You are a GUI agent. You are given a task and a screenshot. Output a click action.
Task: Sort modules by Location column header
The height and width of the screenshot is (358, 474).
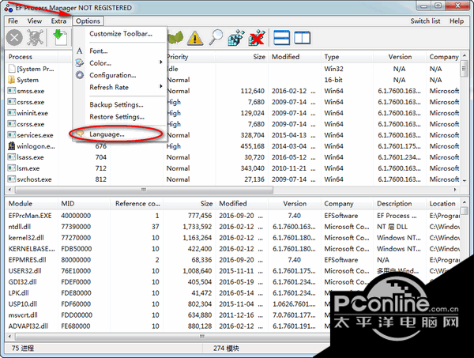click(443, 203)
